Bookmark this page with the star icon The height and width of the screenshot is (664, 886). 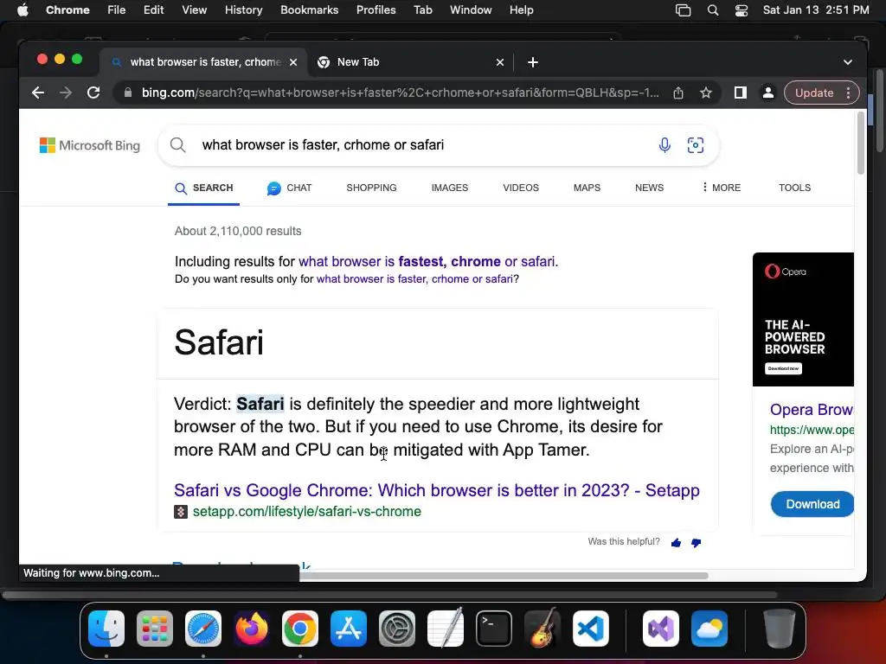pos(706,93)
